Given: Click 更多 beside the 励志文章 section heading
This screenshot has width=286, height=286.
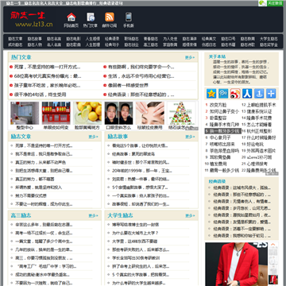Looking at the screenshot, I should point(93,137).
